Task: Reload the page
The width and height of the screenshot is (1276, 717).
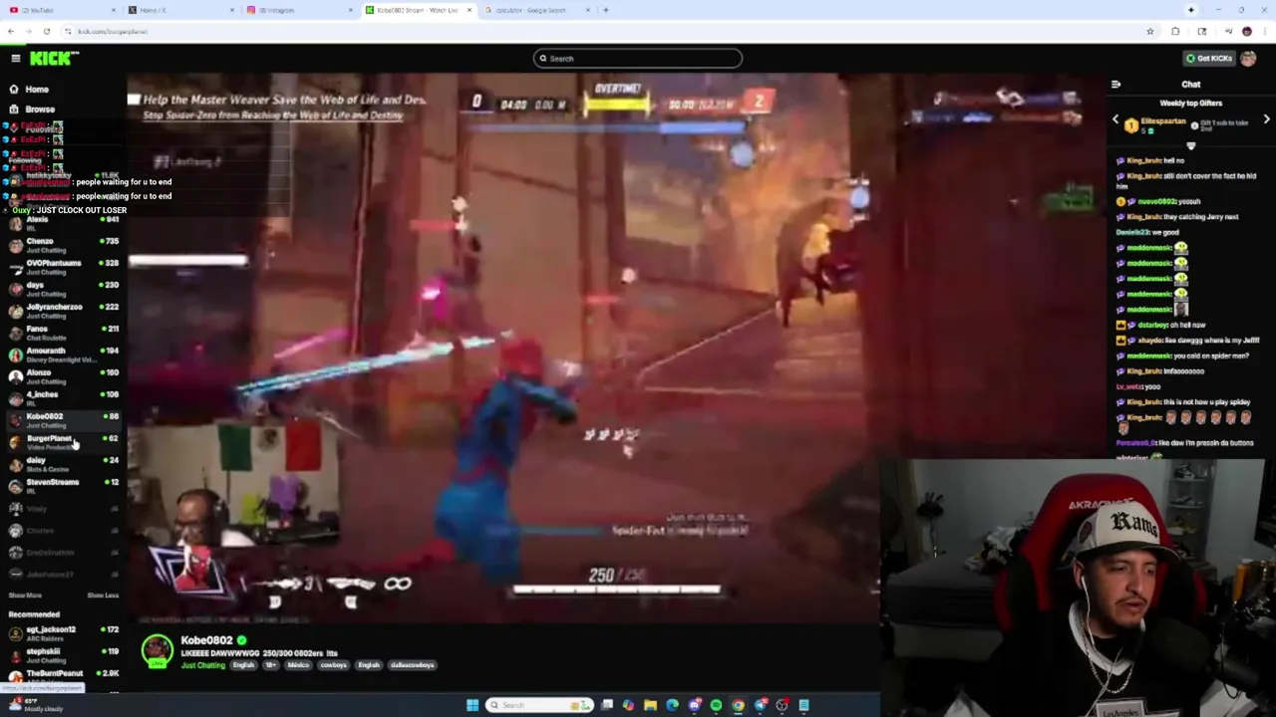Action: tap(47, 31)
